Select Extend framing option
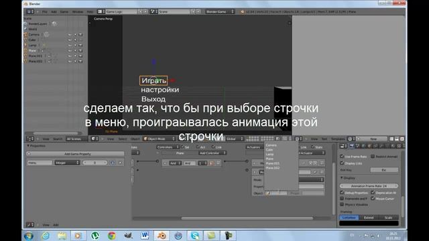Viewport: 429px width, 241px height. (x=369, y=218)
